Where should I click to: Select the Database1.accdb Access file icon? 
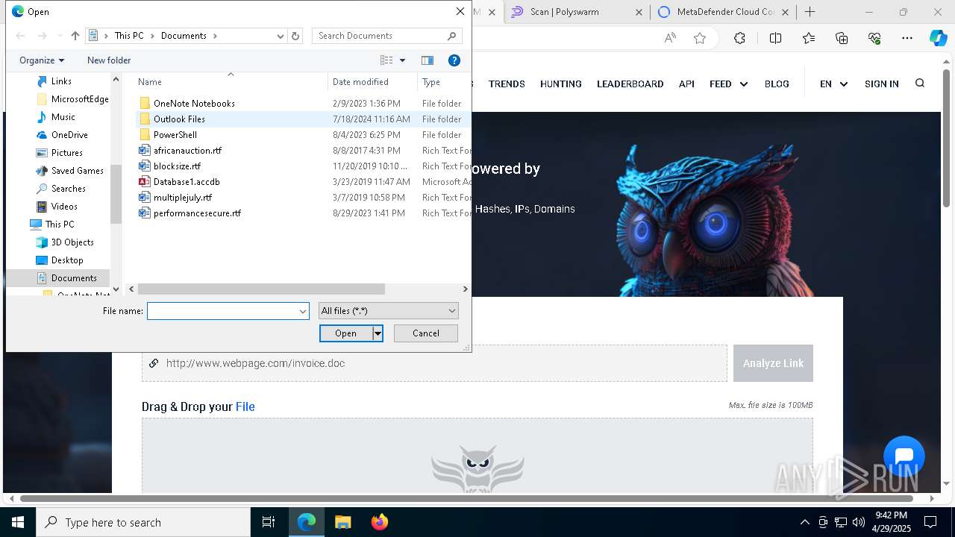(x=145, y=182)
